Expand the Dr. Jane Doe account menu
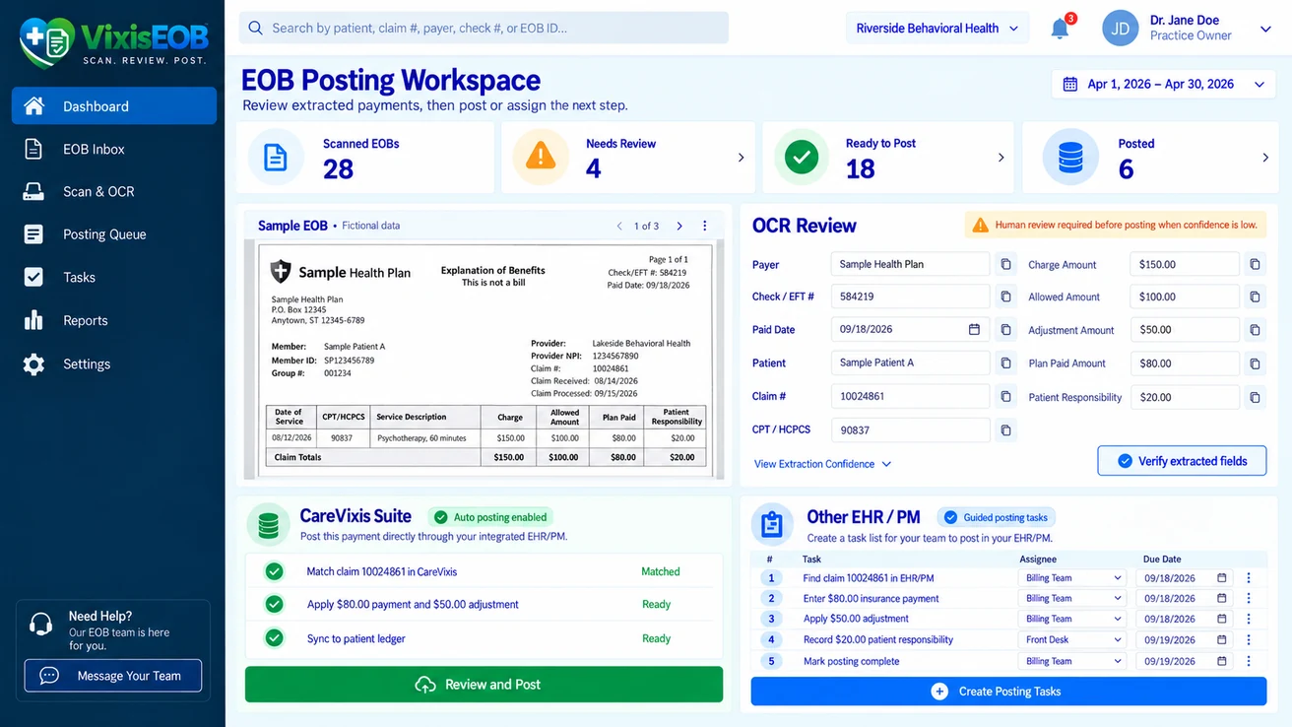The image size is (1292, 727). pyautogui.click(x=1265, y=30)
